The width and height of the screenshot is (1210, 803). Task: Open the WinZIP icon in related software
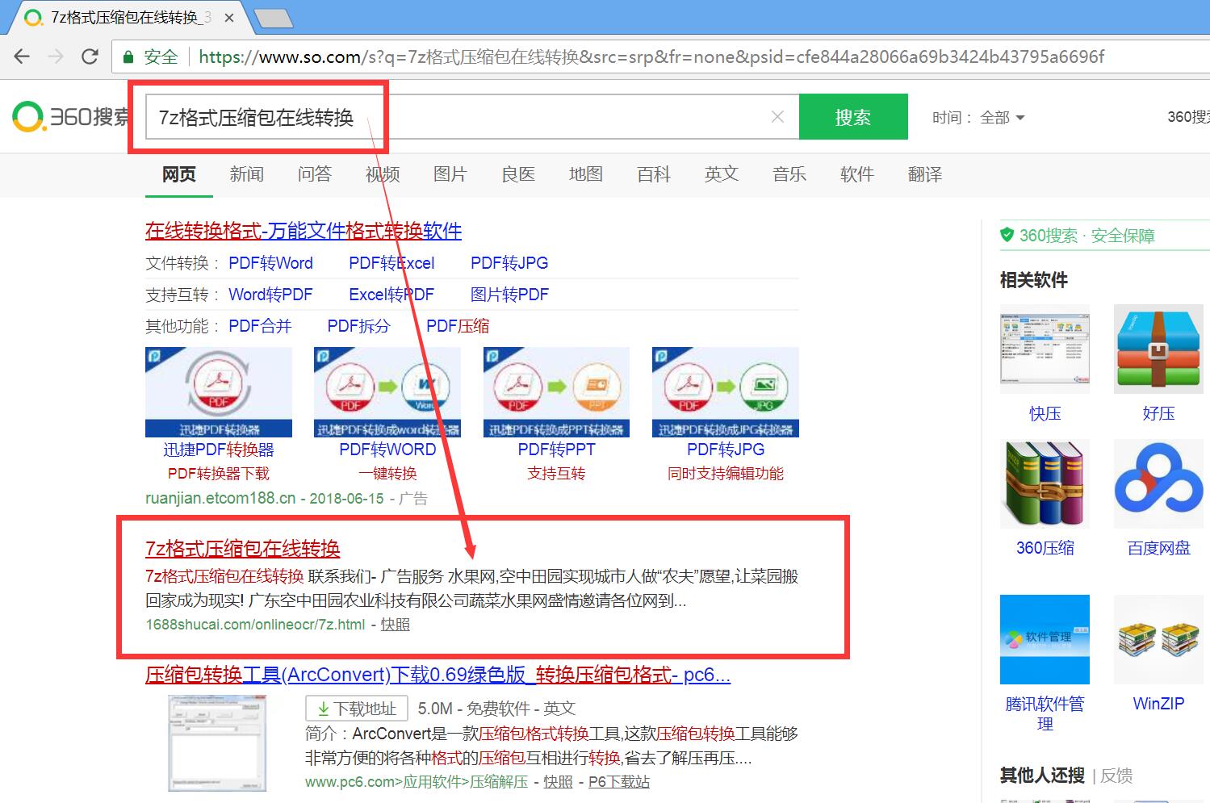pos(1158,638)
